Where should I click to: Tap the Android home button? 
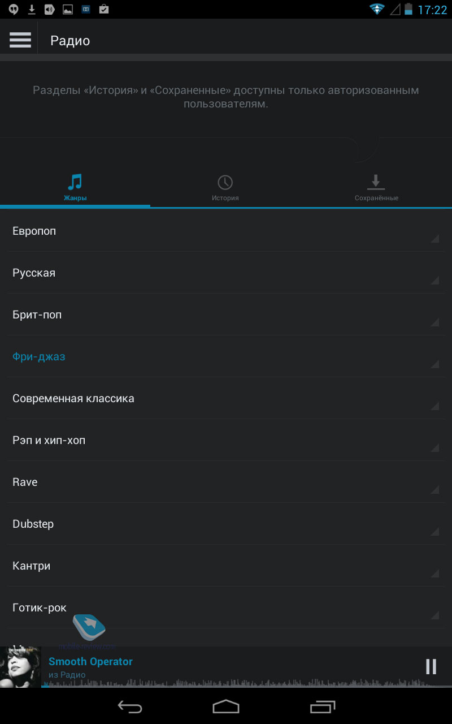tap(226, 706)
